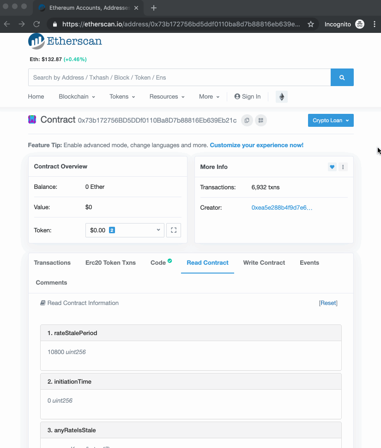Open More Info three-dot options menu

(x=343, y=167)
